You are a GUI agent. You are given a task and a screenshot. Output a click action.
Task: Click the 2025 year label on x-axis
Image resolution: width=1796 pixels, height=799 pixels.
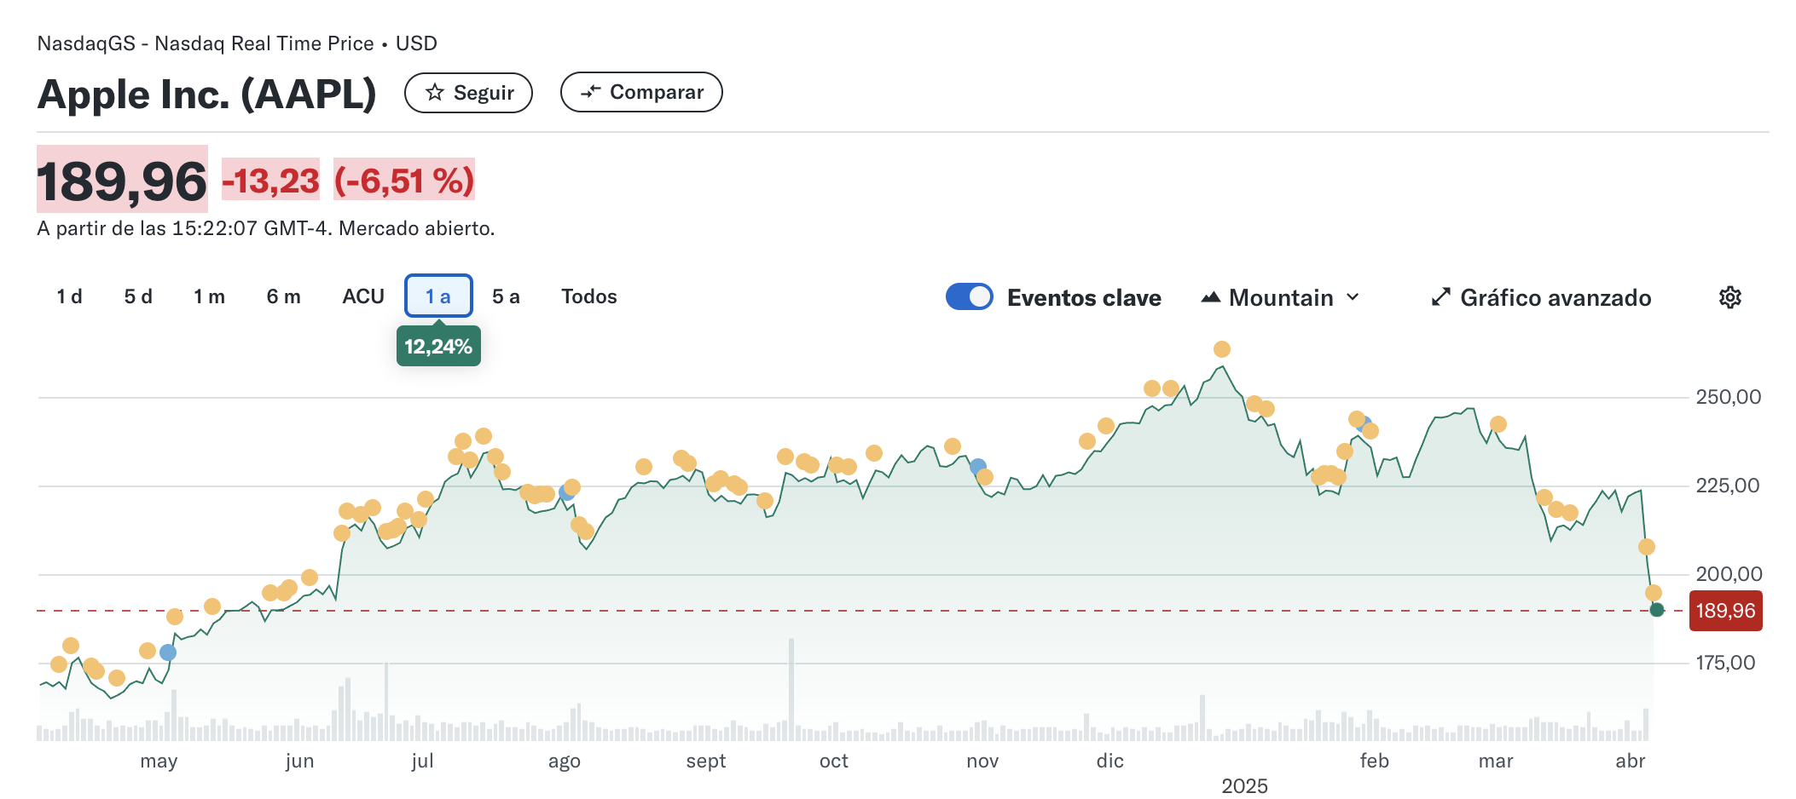coord(1244,786)
